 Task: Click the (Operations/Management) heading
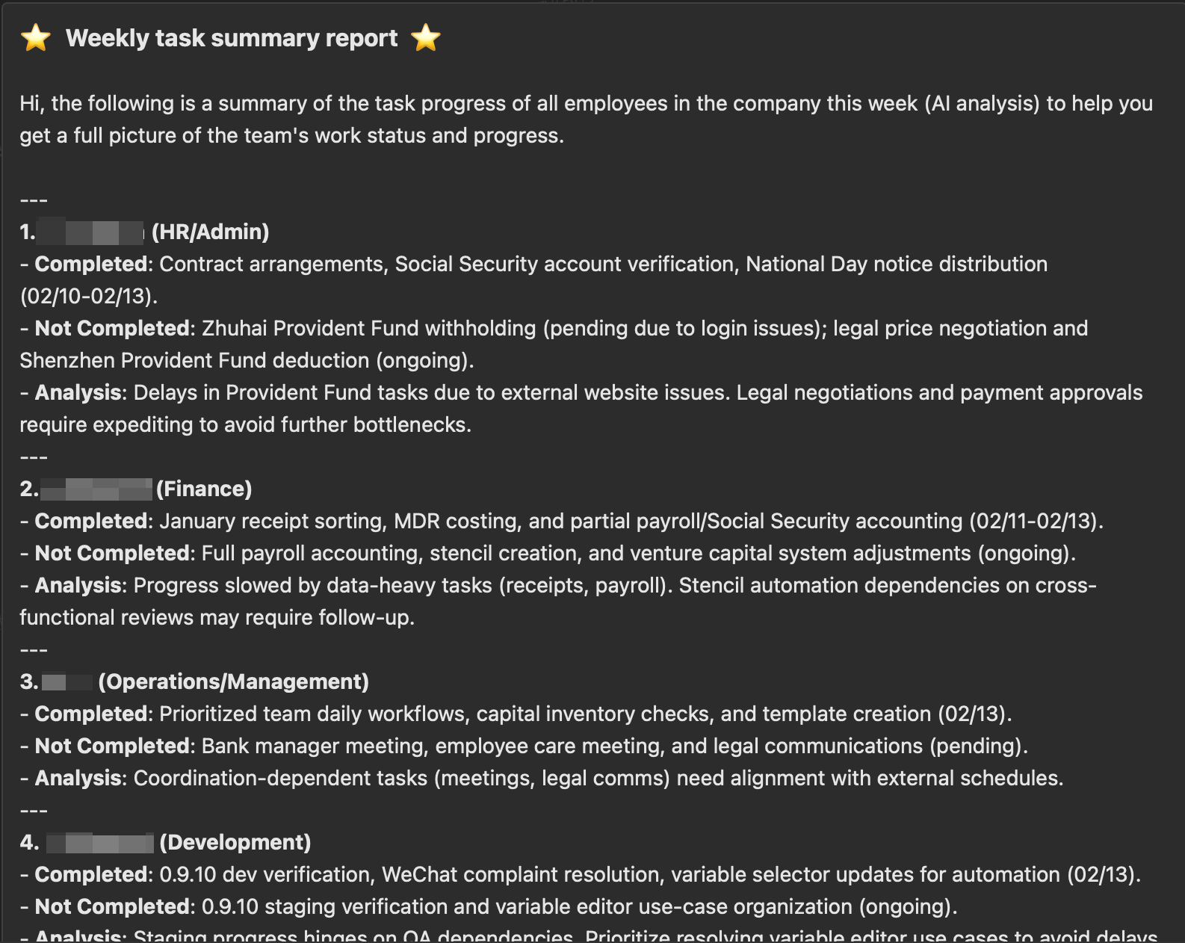233,682
